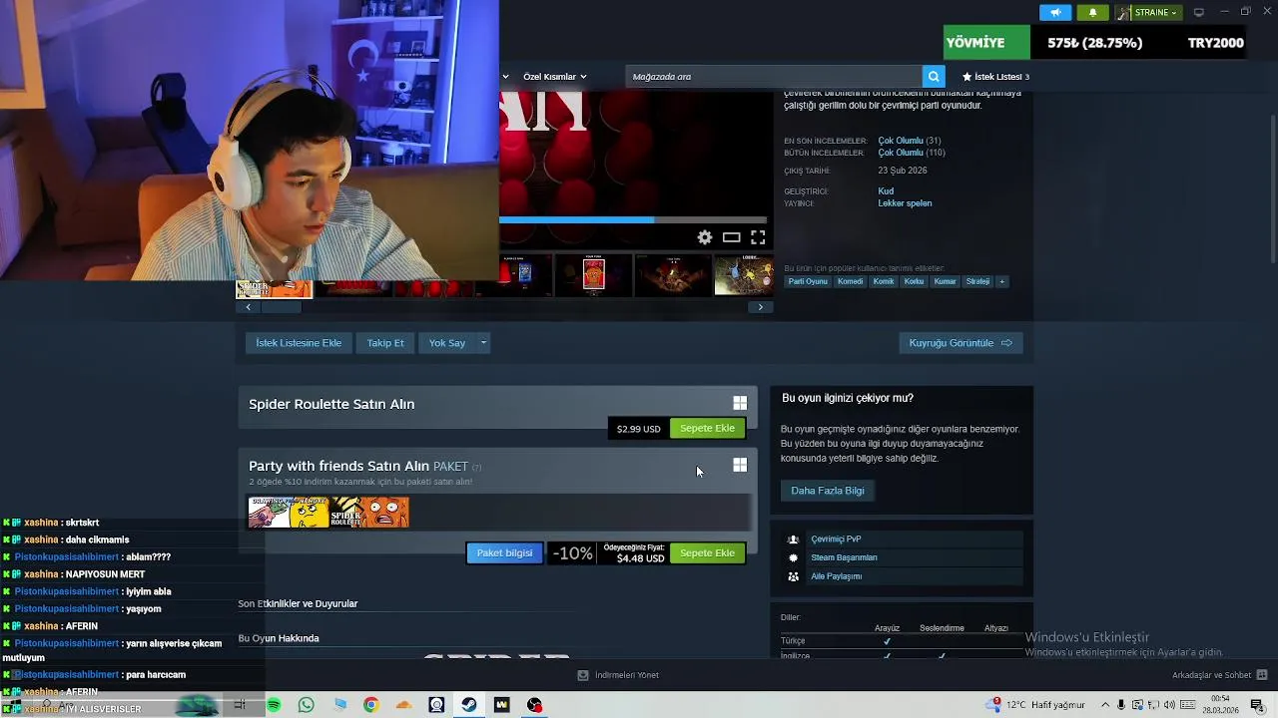The image size is (1278, 718).
Task: Open WhatsApp from the taskbar
Action: [307, 705]
